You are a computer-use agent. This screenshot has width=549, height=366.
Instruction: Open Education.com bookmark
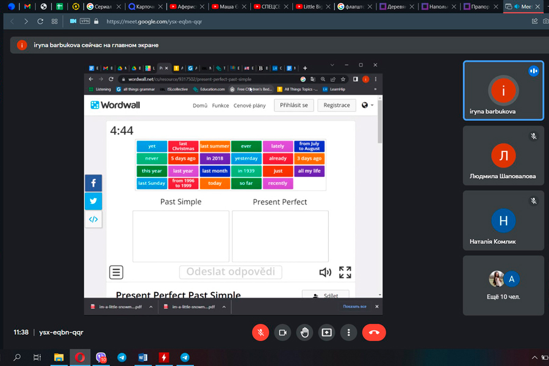tap(209, 89)
